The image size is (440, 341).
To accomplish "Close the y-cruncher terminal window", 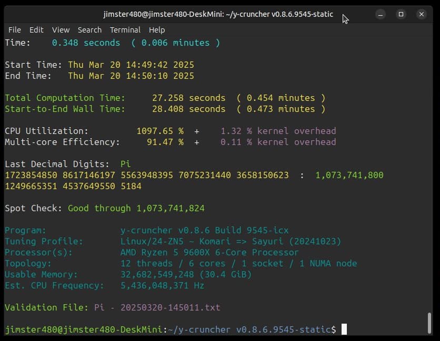I will 422,14.
